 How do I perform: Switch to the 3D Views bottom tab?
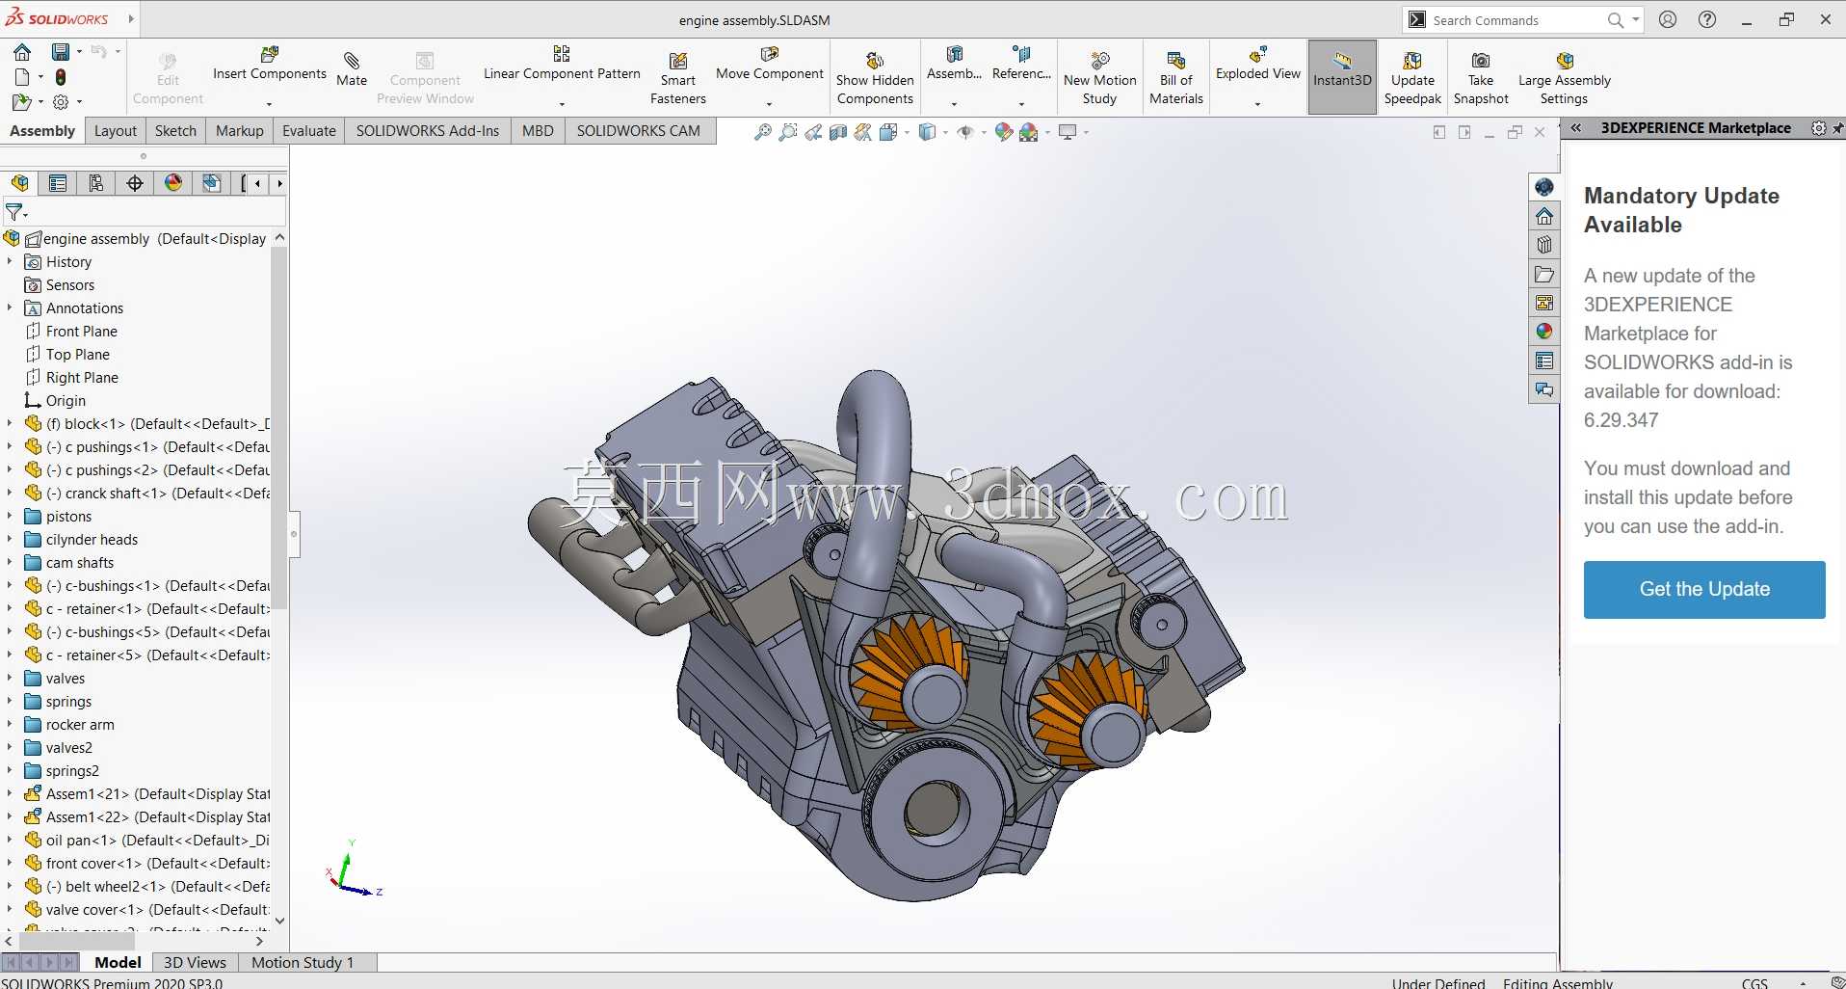point(195,962)
